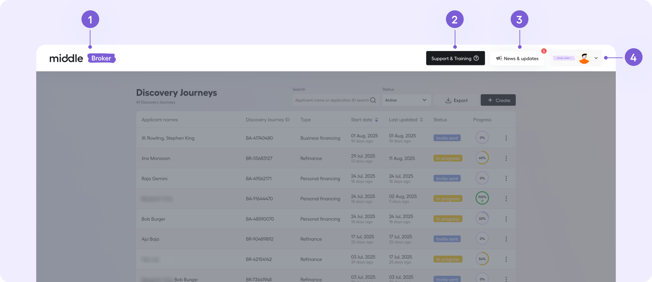Open News & updates
This screenshot has width=652, height=282.
click(x=517, y=58)
